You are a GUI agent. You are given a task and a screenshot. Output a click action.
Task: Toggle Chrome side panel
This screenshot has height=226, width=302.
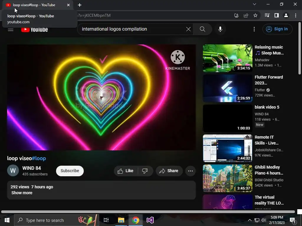coord(277,15)
